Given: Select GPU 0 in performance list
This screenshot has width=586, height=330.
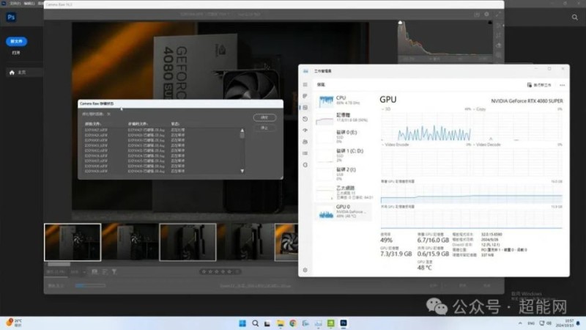Looking at the screenshot, I should (x=343, y=211).
